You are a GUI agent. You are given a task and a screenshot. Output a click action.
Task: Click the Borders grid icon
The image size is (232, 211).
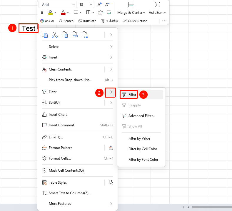[88, 12]
